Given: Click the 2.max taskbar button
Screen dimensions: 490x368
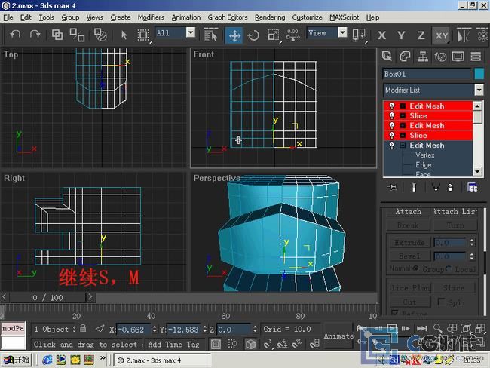Looking at the screenshot, I should (x=162, y=360).
